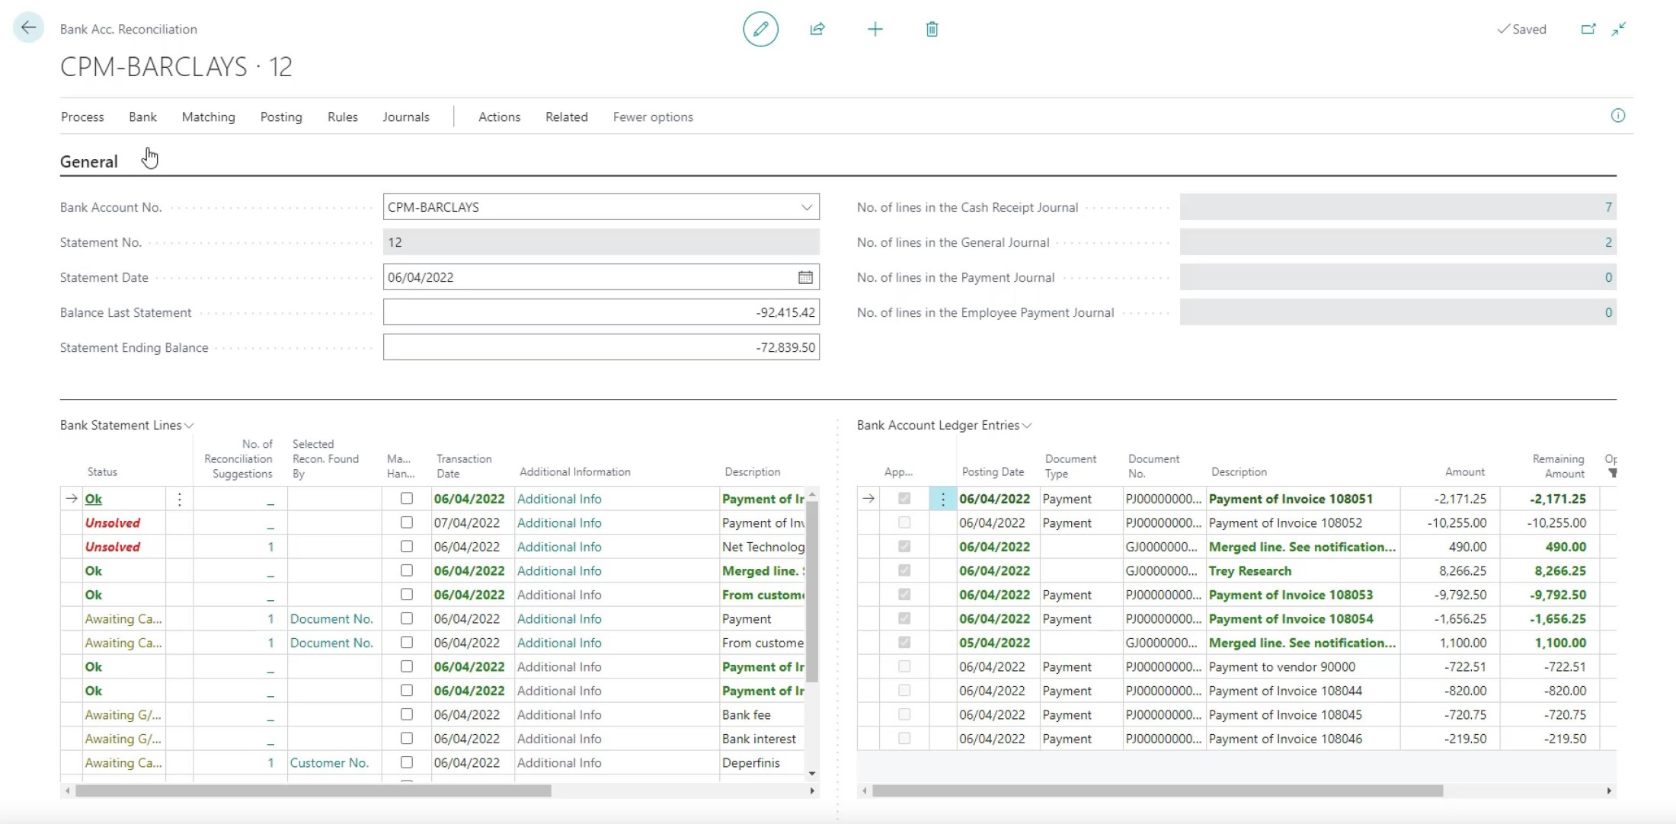Select the Trey Research ledger entry description
The height and width of the screenshot is (824, 1676).
(1250, 570)
